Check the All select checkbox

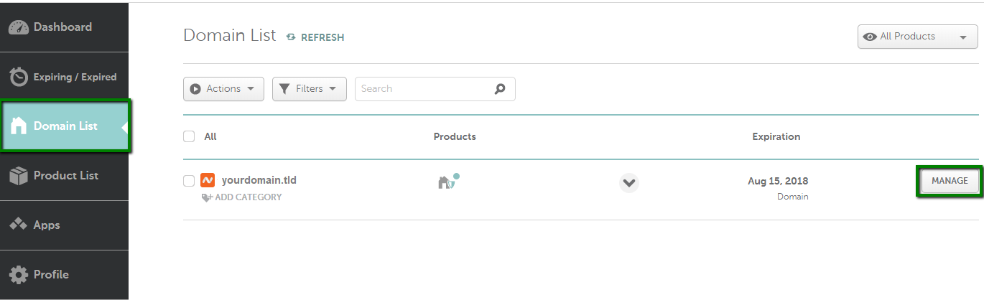[x=189, y=136]
